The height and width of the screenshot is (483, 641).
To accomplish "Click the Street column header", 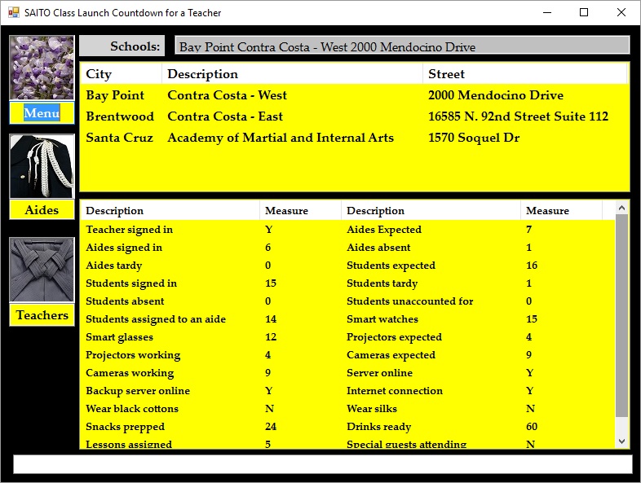I will pyautogui.click(x=524, y=74).
